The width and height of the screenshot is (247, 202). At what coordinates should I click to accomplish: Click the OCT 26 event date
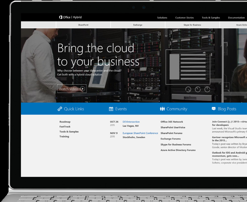pos(114,122)
